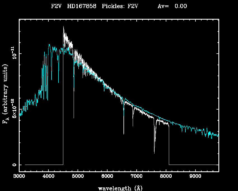The height and width of the screenshot is (191, 238).
Task: Click the 0 tick label on y-axis
Action: (x=15, y=165)
